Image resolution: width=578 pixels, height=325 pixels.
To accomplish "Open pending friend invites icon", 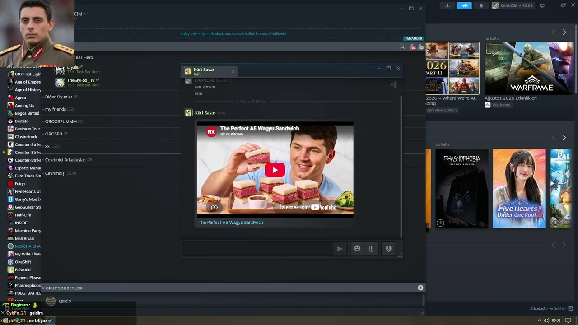I will pyautogui.click(x=412, y=46).
